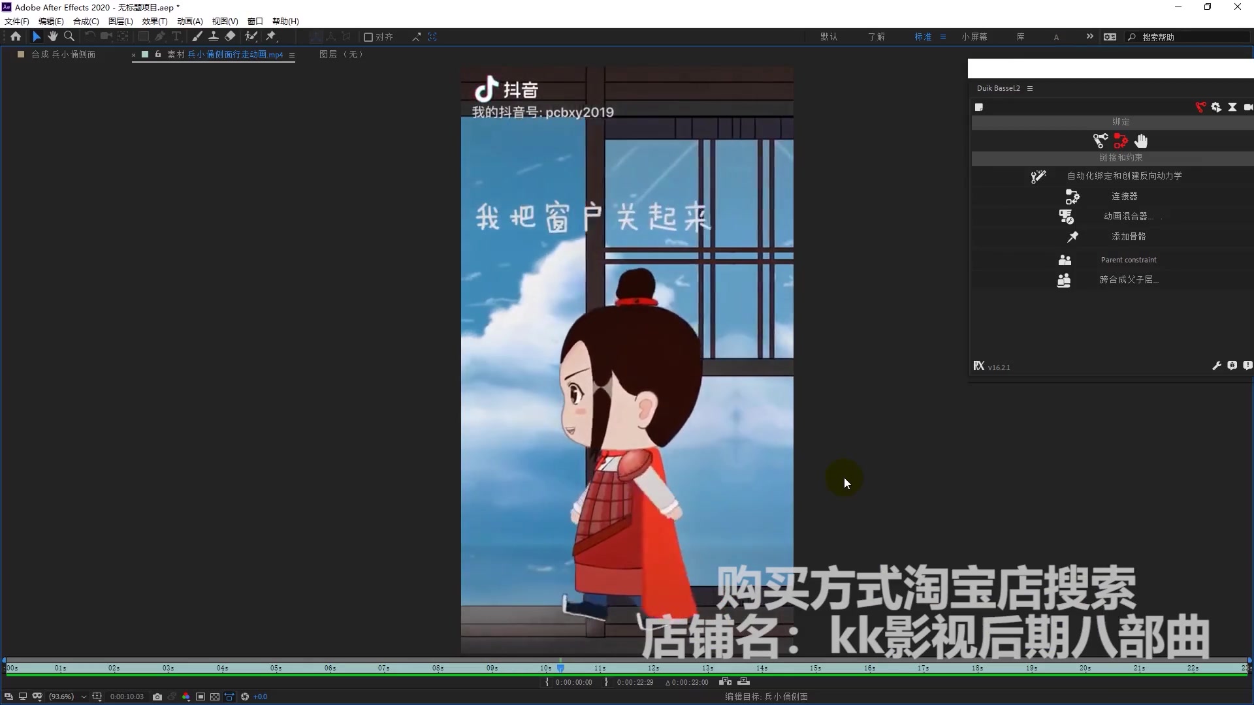1254x705 pixels.
Task: Open show channel color dropdown
Action: pos(186,697)
